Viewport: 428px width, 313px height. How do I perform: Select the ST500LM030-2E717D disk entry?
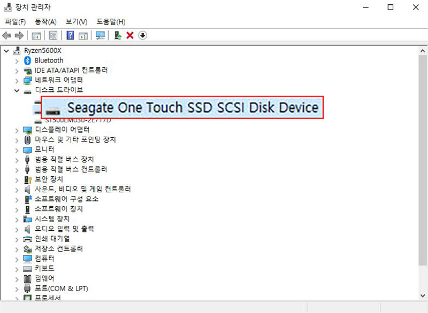(78, 120)
